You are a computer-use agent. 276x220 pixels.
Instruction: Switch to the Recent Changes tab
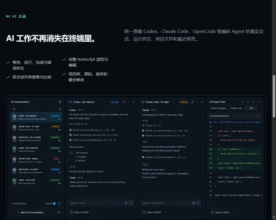[x=218, y=108]
